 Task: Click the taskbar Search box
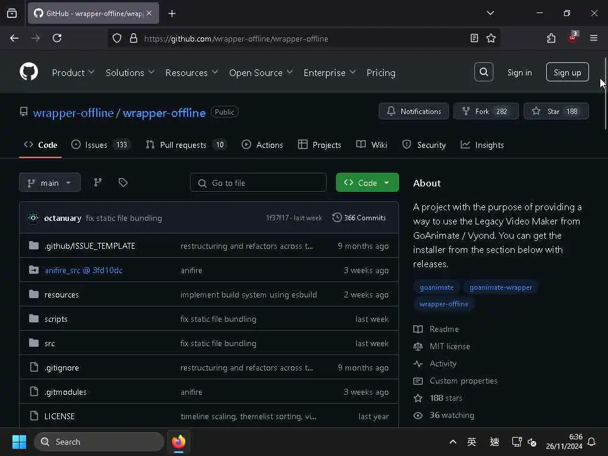click(x=99, y=442)
